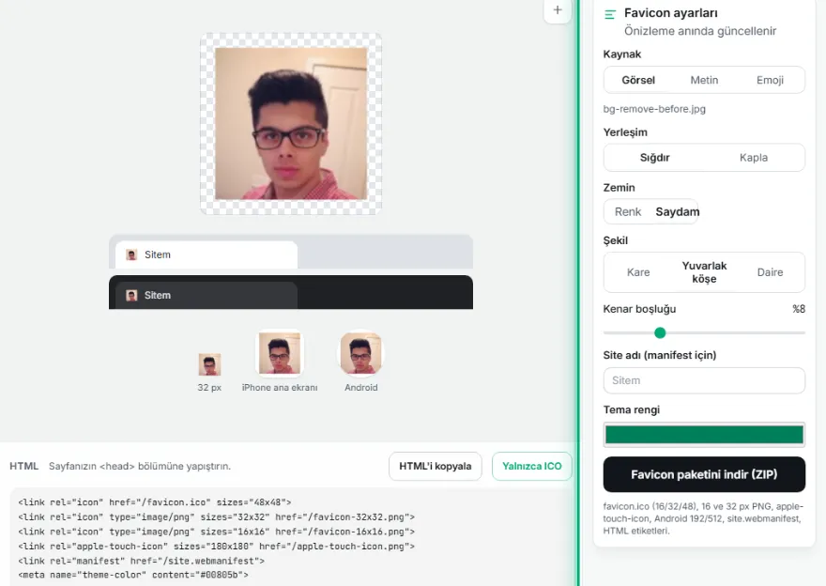Click the iPhone ana ekranı icon preview
Viewport: 826px width, 586px height.
click(279, 353)
